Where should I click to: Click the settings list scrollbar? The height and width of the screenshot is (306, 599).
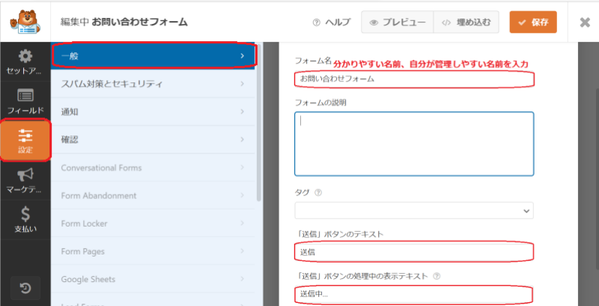[x=259, y=123]
